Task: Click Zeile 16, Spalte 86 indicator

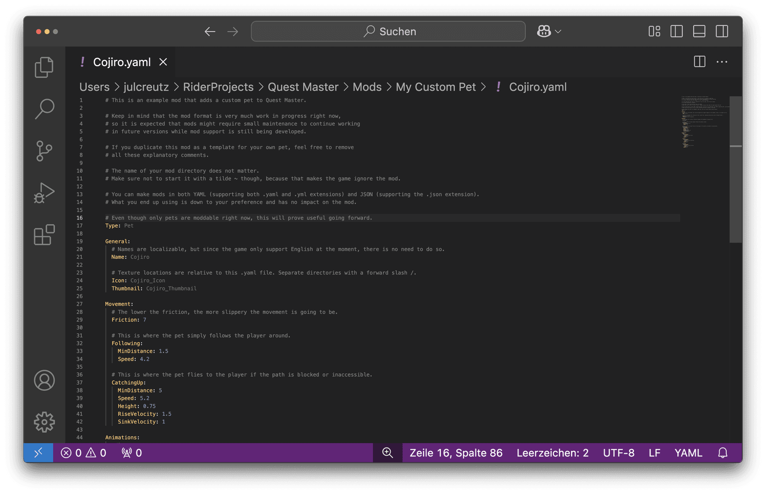Action: pos(456,453)
